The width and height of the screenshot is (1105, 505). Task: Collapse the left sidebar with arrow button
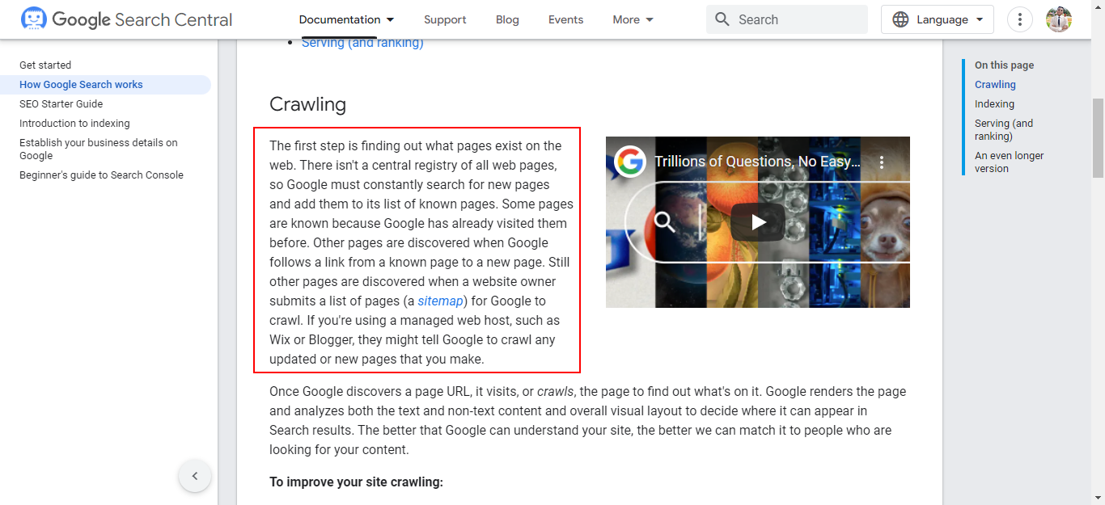(x=195, y=476)
